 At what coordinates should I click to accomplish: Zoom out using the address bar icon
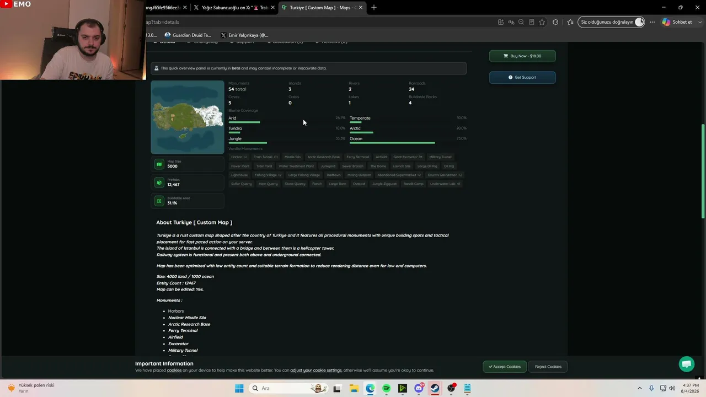(x=521, y=22)
